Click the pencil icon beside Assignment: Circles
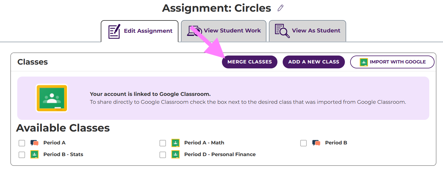This screenshot has width=443, height=171. click(281, 8)
